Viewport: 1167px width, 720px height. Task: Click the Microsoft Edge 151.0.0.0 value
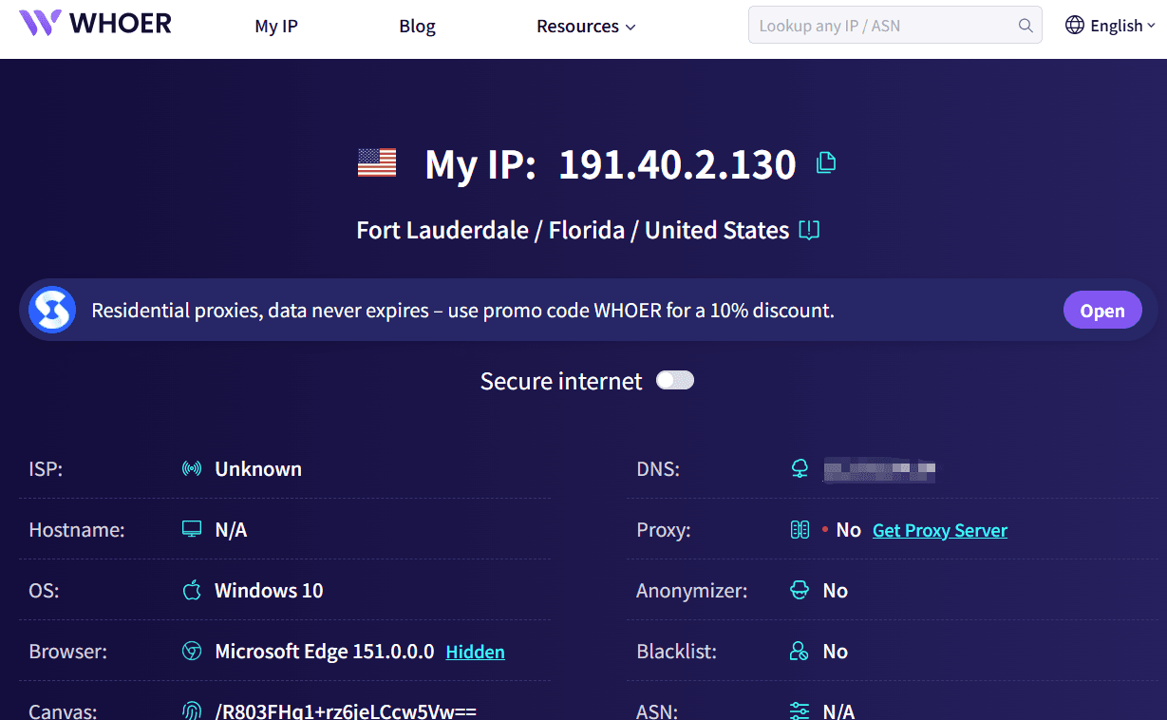(325, 651)
